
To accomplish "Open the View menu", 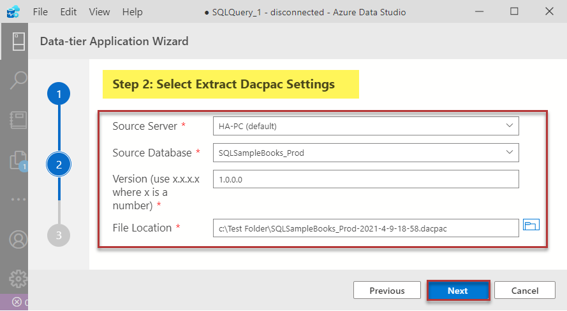I will pos(99,12).
